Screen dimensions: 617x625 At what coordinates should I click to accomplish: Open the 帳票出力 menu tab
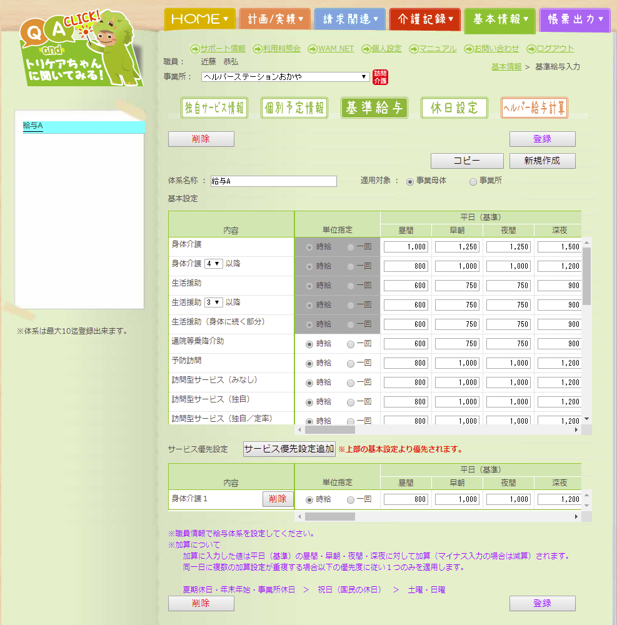574,19
